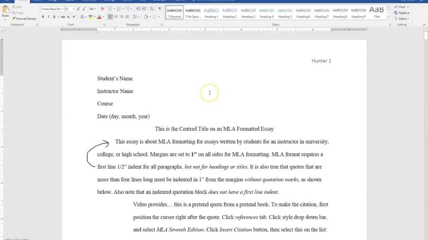Click the right indent ruler marker

tap(331, 30)
